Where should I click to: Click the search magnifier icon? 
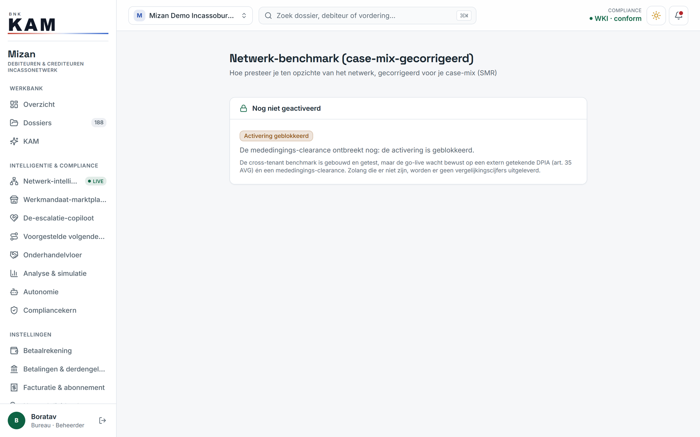tap(268, 16)
